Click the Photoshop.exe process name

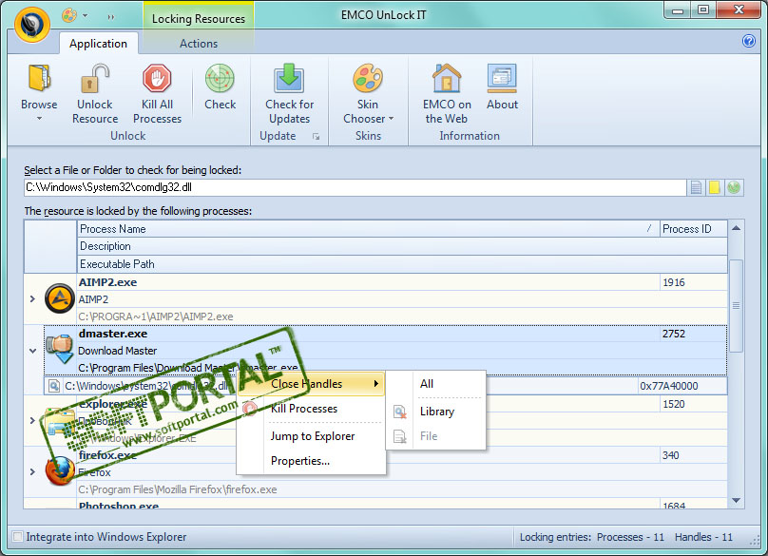coord(119,505)
